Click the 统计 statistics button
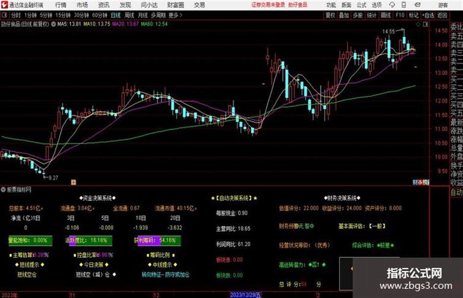463x298 pixels. click(x=372, y=15)
